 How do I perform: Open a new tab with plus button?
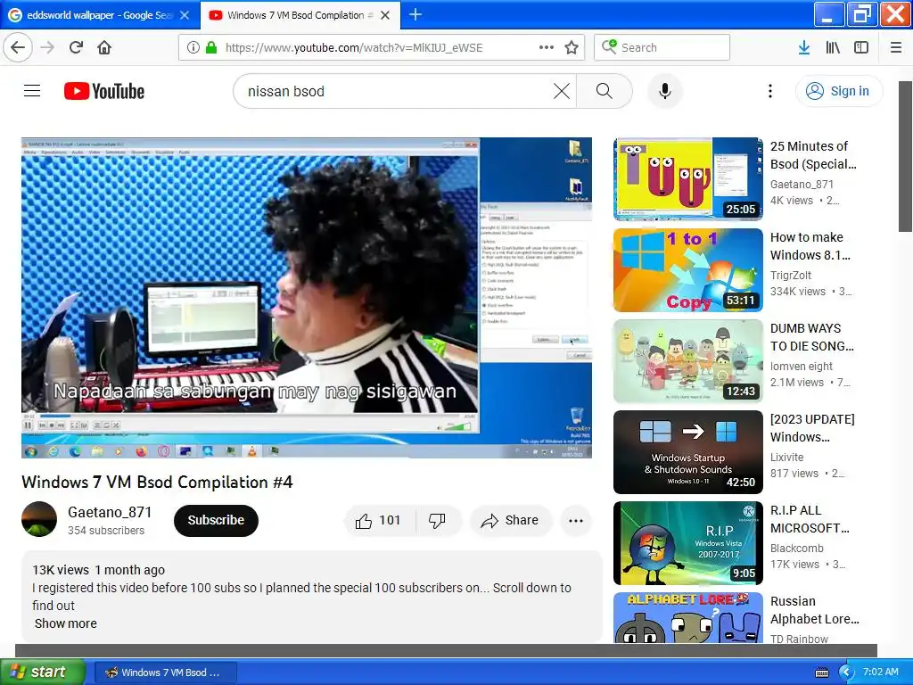coord(415,14)
